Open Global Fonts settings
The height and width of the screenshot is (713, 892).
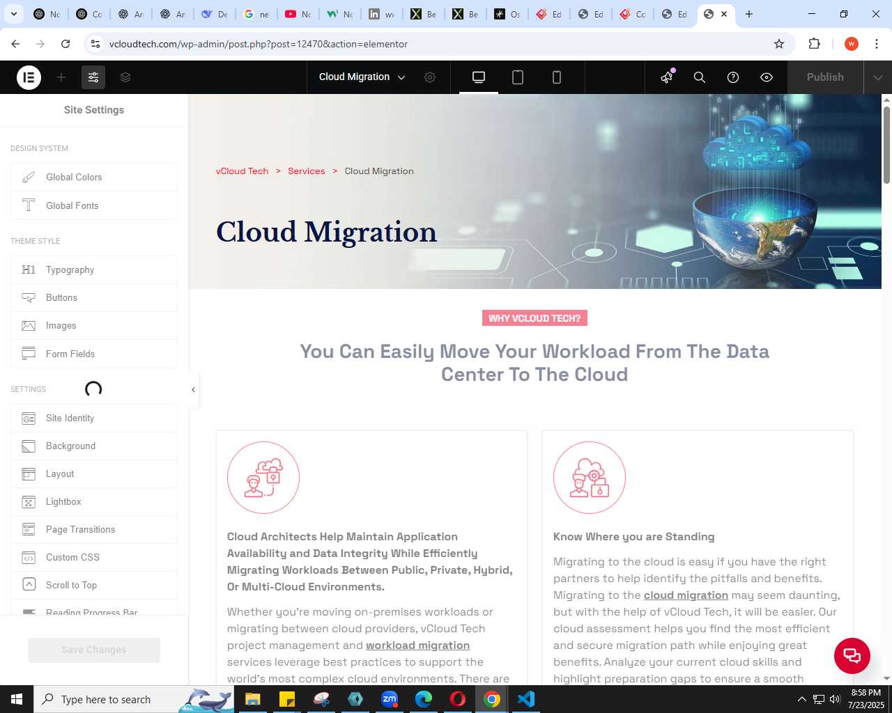coord(94,205)
